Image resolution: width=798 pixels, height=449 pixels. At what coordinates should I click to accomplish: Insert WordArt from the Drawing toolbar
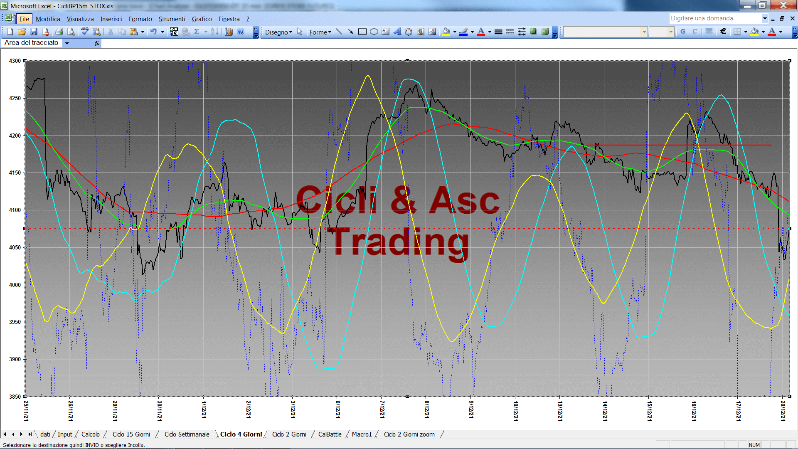397,32
